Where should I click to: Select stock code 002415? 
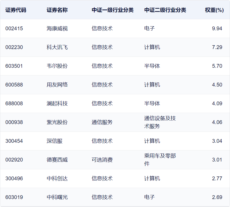(14, 28)
